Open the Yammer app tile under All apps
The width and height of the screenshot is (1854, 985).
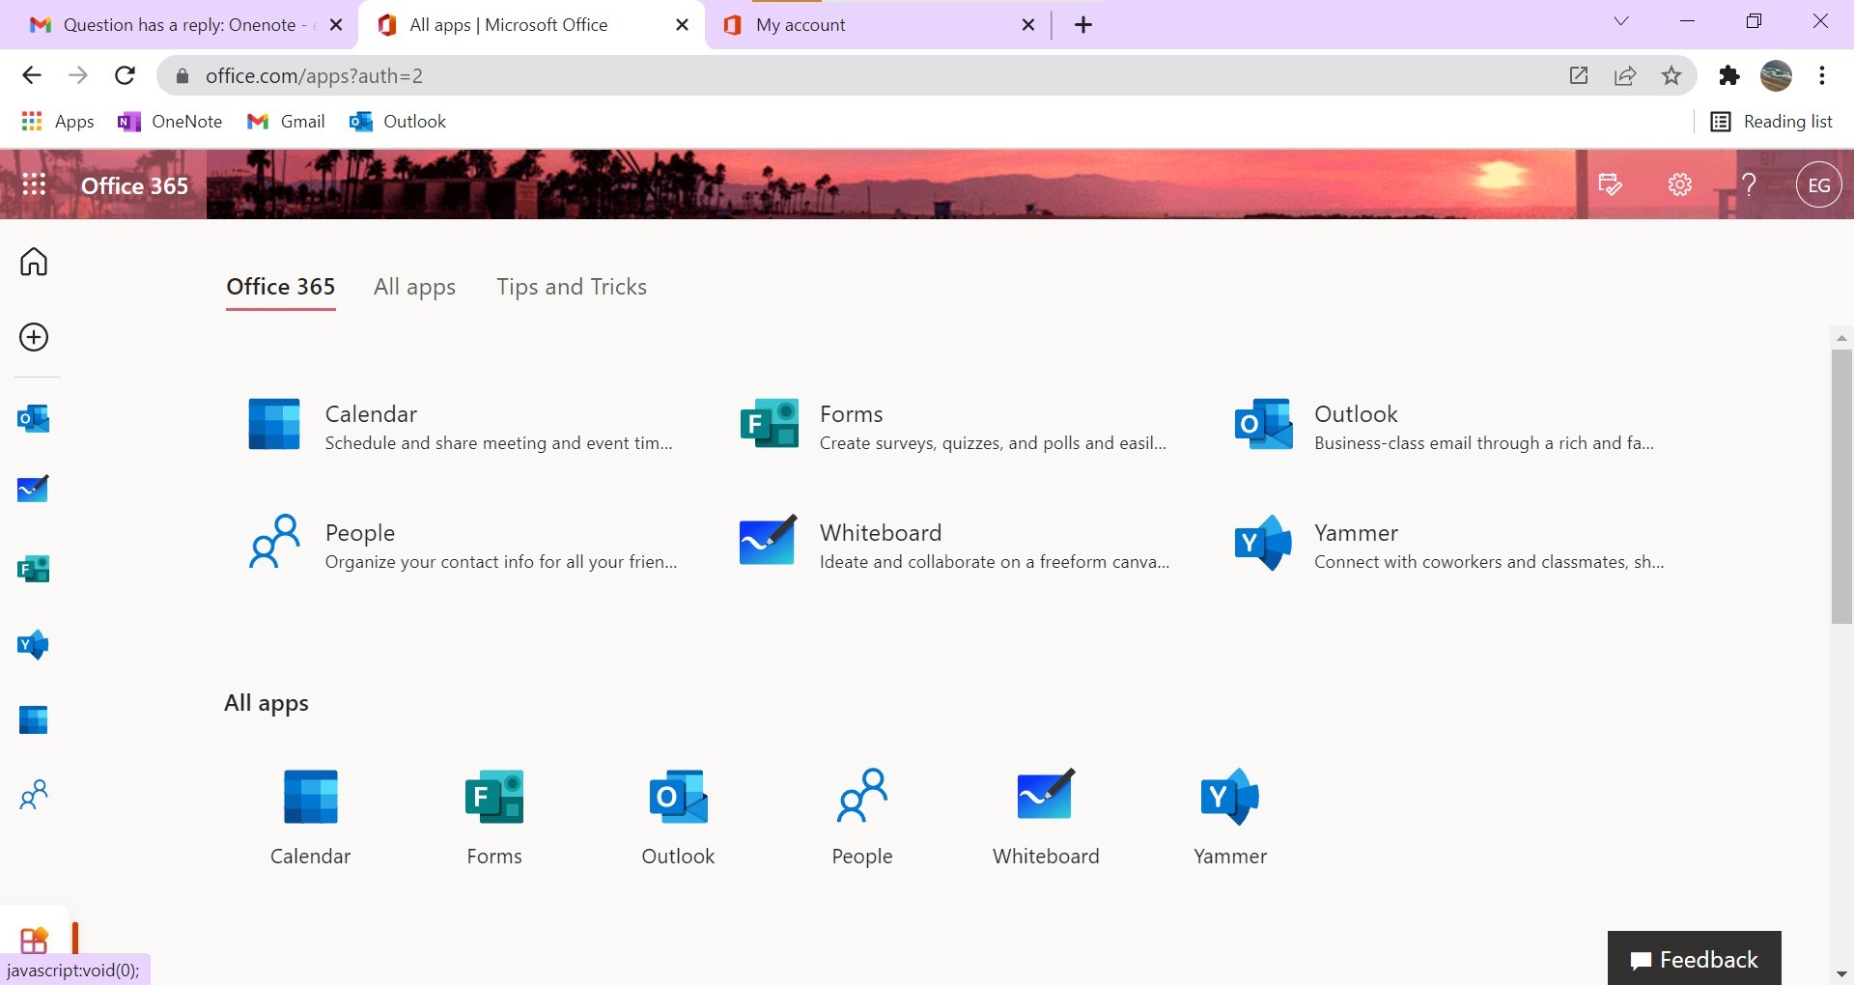pyautogui.click(x=1230, y=818)
